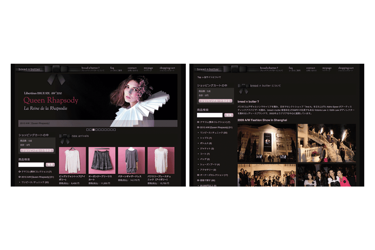The height and width of the screenshot is (250, 375).
Task: Click the product search field on left page
Action: (x=31, y=165)
